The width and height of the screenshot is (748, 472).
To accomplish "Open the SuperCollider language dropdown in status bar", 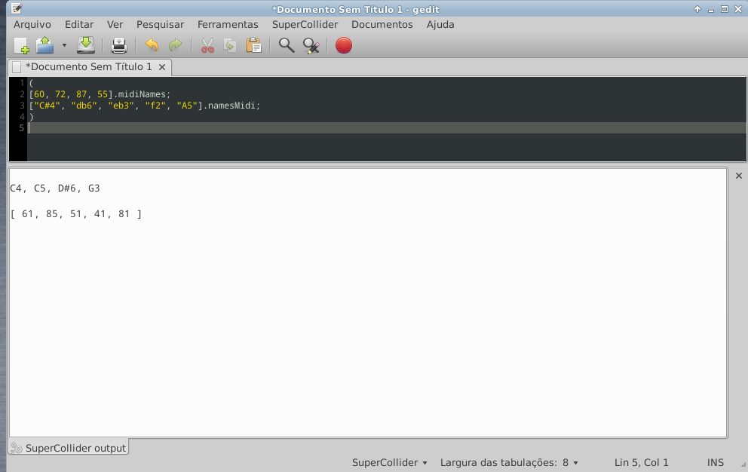I will pyautogui.click(x=389, y=462).
